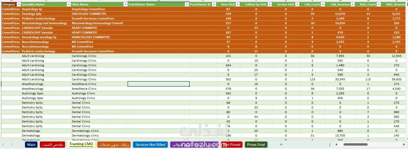Select the Oncology Sply speciality cell
The height and width of the screenshot is (149, 408).
[x=46, y=14]
